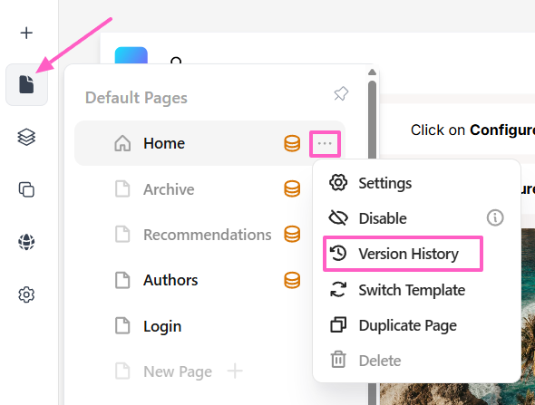The image size is (535, 405).
Task: Open Version History from the menu
Action: [403, 254]
